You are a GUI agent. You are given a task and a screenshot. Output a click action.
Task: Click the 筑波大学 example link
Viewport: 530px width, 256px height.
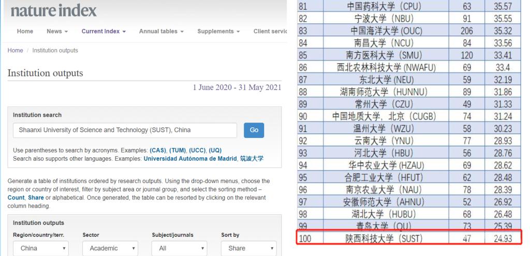(x=252, y=159)
